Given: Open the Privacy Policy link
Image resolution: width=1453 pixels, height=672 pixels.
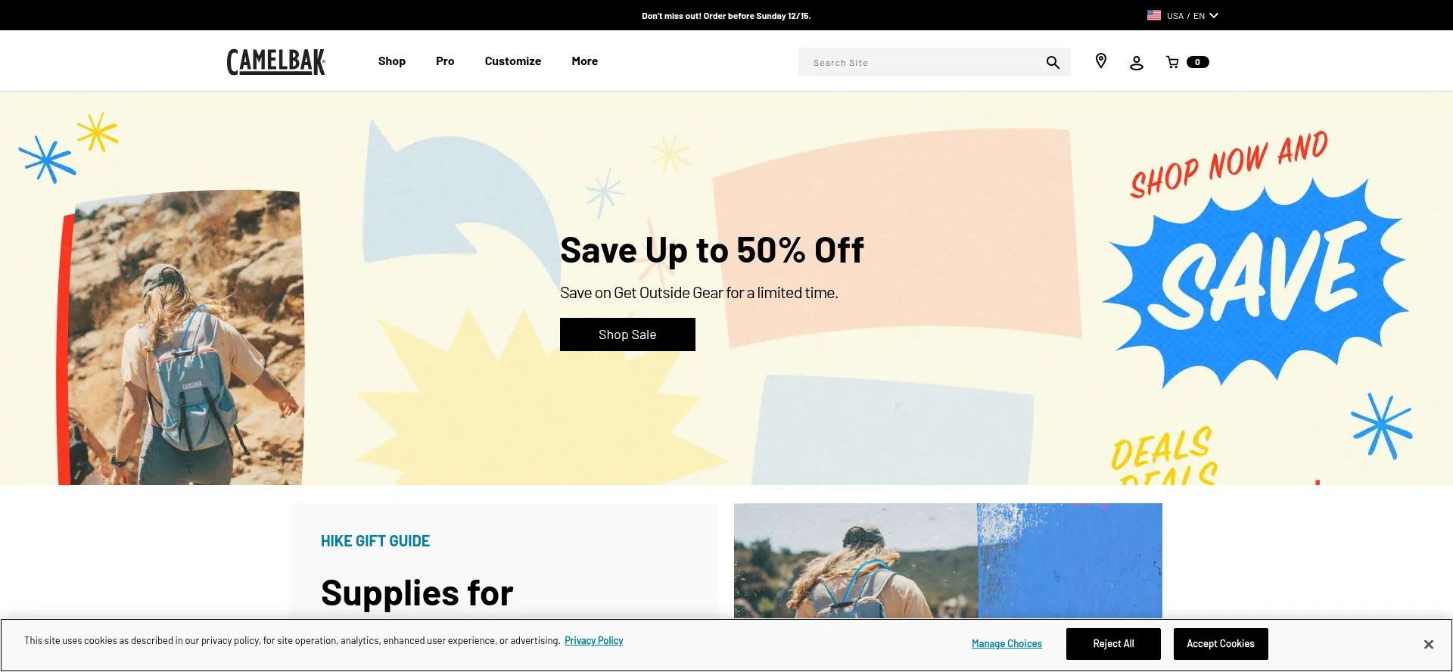Looking at the screenshot, I should pos(594,641).
